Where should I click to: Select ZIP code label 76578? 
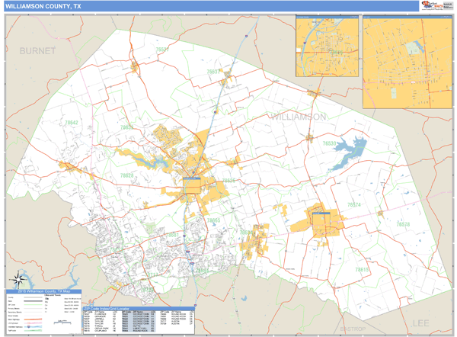[403, 224]
